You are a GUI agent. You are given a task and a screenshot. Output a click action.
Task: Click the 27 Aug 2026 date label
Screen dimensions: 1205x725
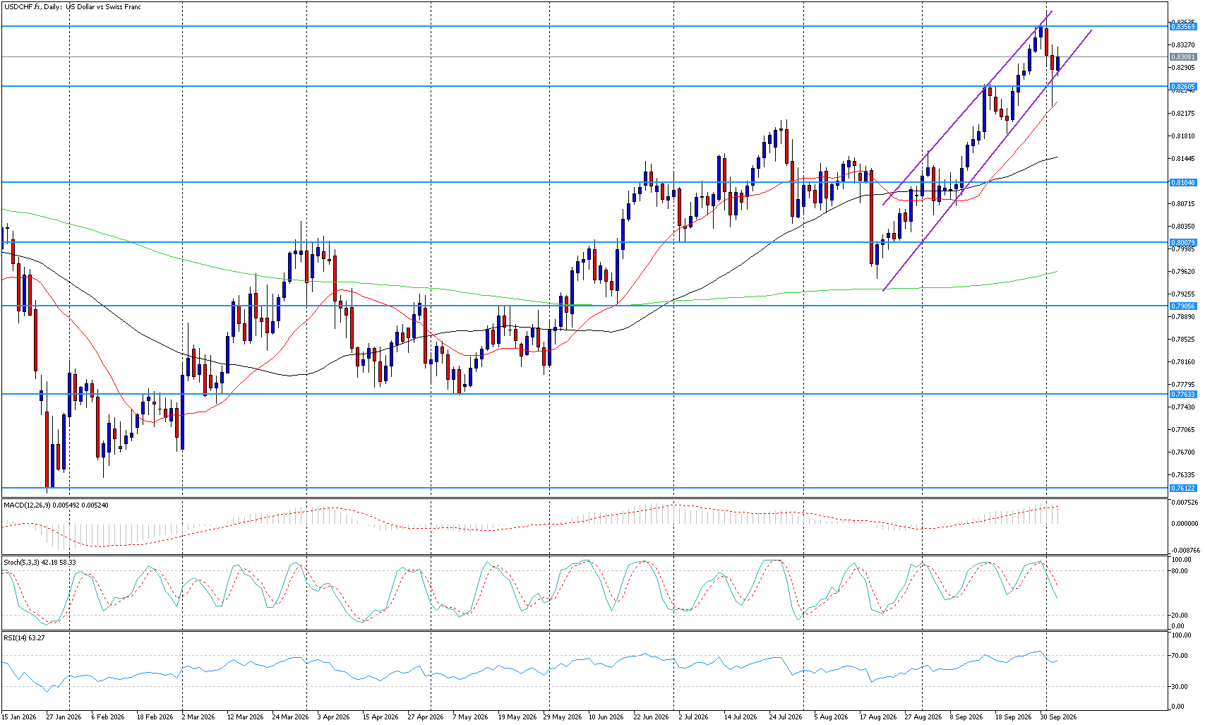[x=923, y=717]
